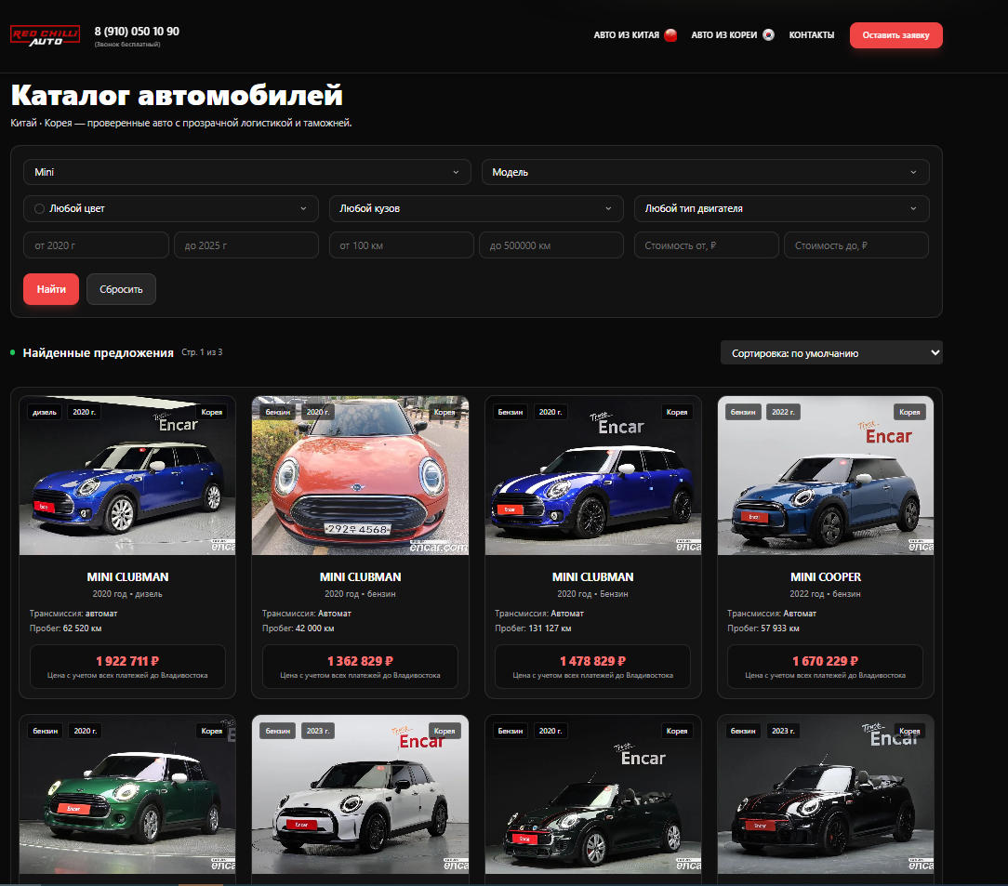Click the Корея tag on black 2023 convertible card

(x=909, y=731)
